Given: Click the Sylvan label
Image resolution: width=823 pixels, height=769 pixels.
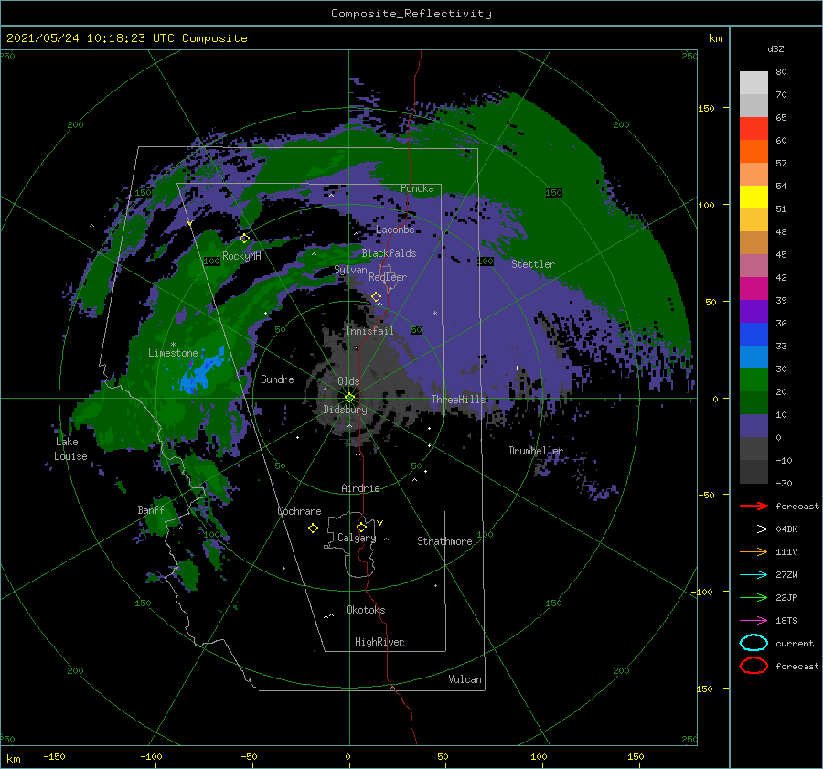Looking at the screenshot, I should 350,270.
